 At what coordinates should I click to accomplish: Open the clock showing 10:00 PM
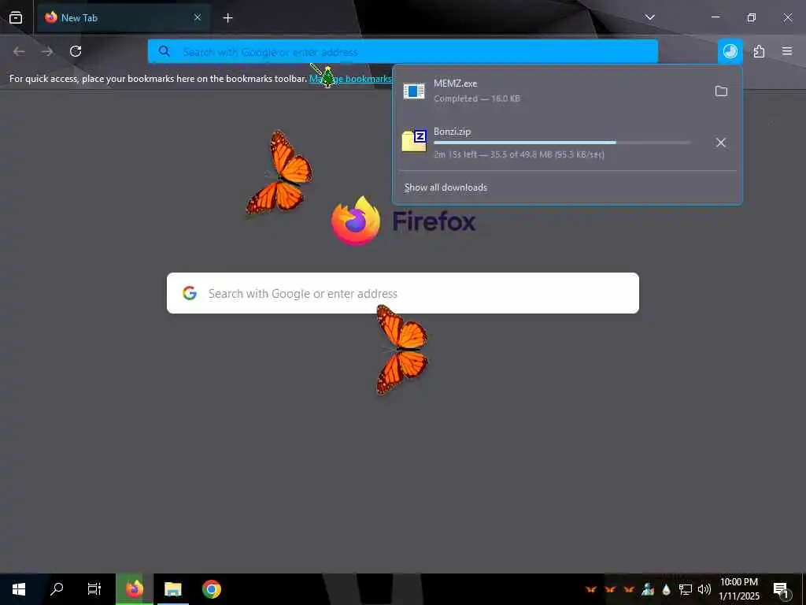(x=738, y=589)
